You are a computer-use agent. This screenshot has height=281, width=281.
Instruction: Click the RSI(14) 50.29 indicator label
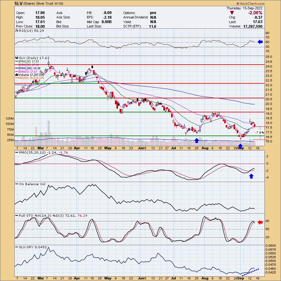click(x=31, y=31)
